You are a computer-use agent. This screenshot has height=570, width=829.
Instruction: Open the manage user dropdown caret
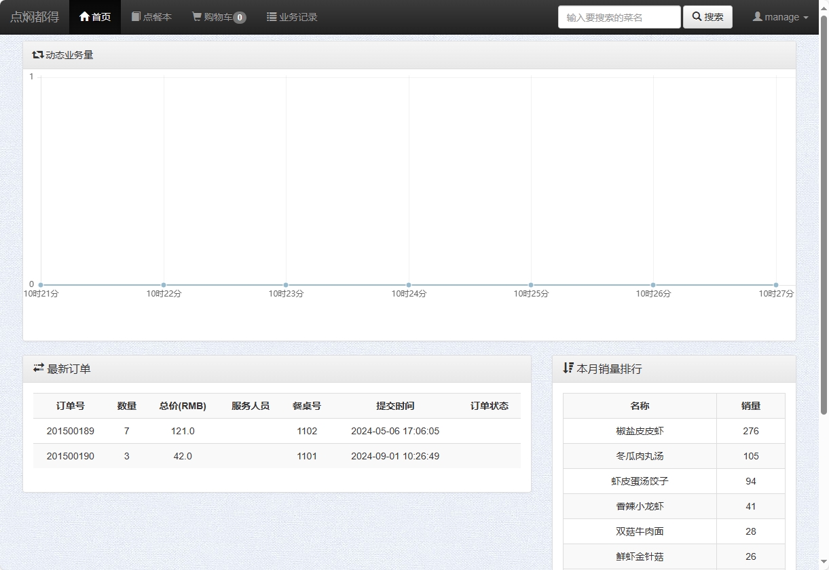click(x=806, y=18)
